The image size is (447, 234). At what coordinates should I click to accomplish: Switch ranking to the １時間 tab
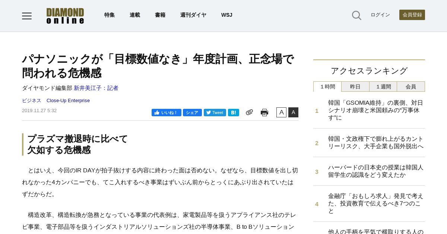click(x=327, y=87)
